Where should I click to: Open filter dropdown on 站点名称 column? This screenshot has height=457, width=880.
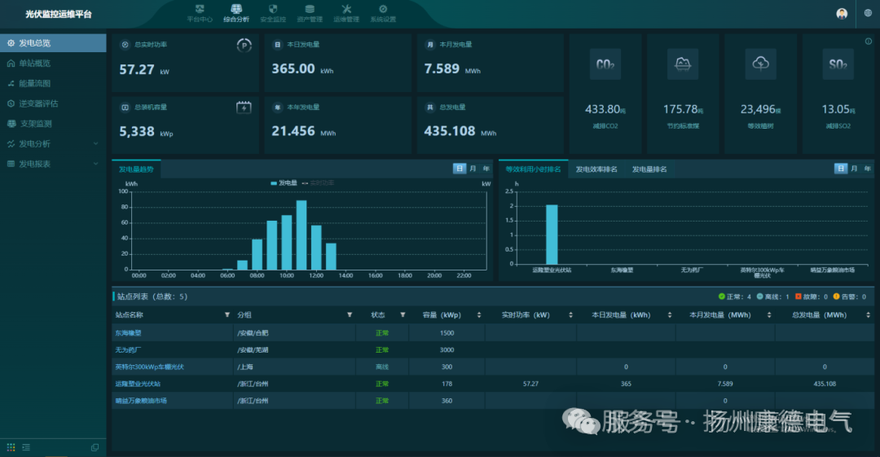227,314
